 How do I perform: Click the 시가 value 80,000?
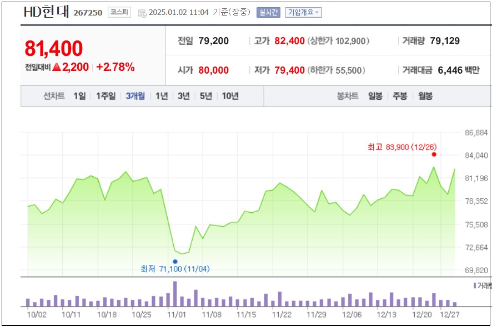click(x=214, y=70)
